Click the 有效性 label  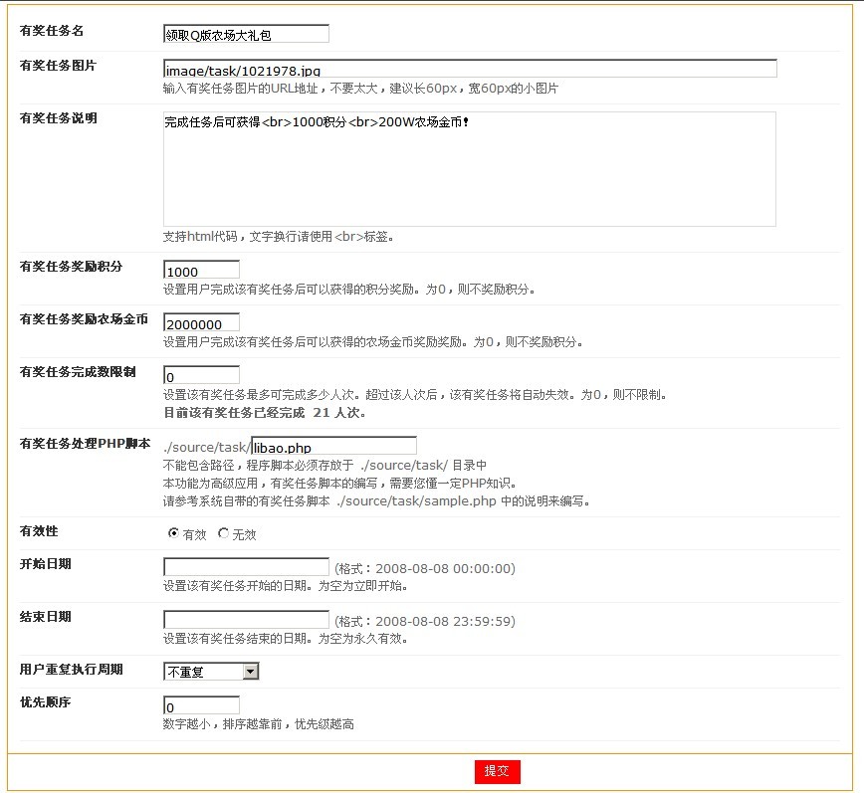[x=39, y=531]
